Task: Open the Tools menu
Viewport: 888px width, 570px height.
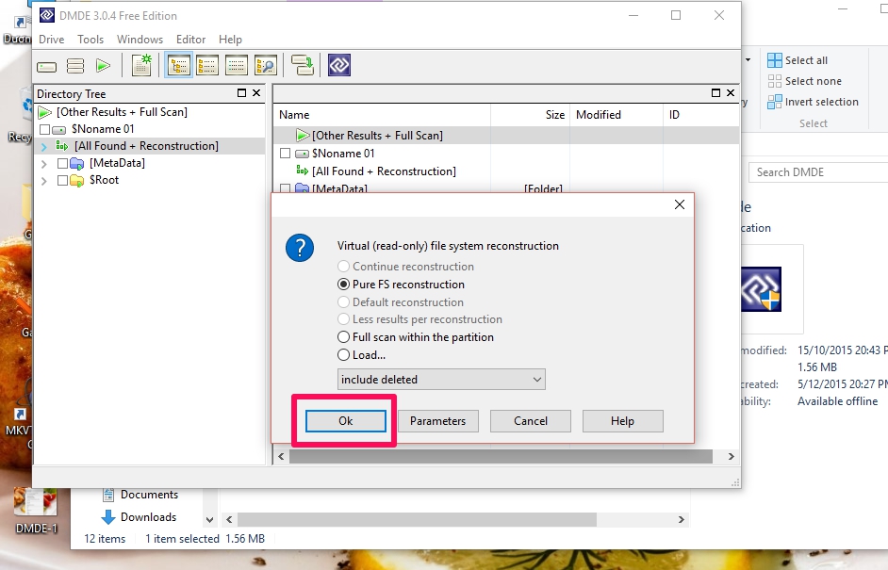Action: 90,39
